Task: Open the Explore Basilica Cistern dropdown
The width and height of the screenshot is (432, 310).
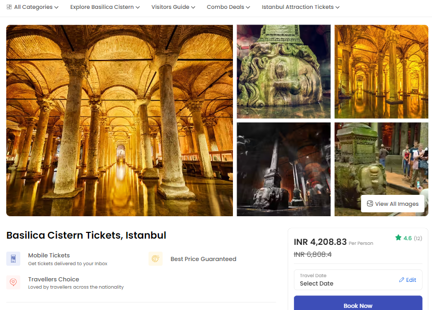Action: [104, 7]
